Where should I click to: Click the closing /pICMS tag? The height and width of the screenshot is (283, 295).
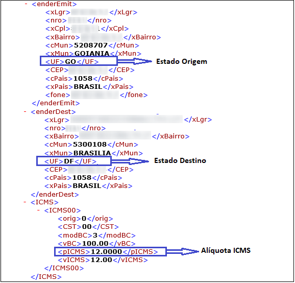(140, 252)
